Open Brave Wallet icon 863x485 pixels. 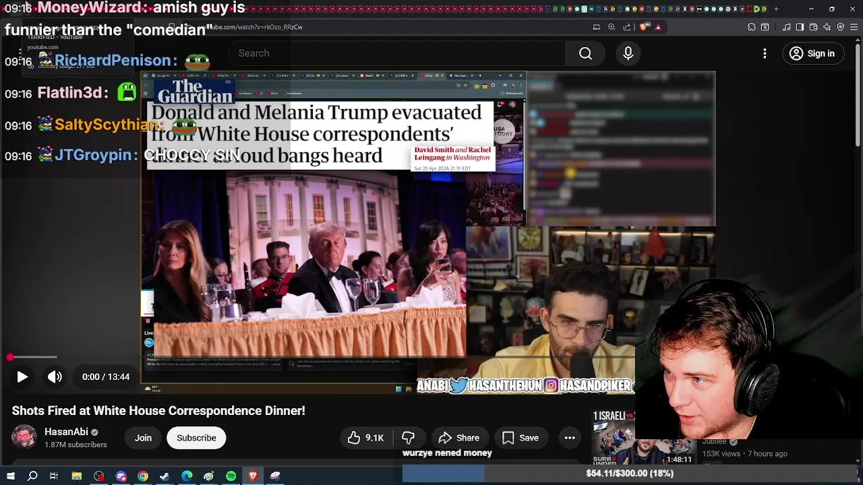point(813,27)
